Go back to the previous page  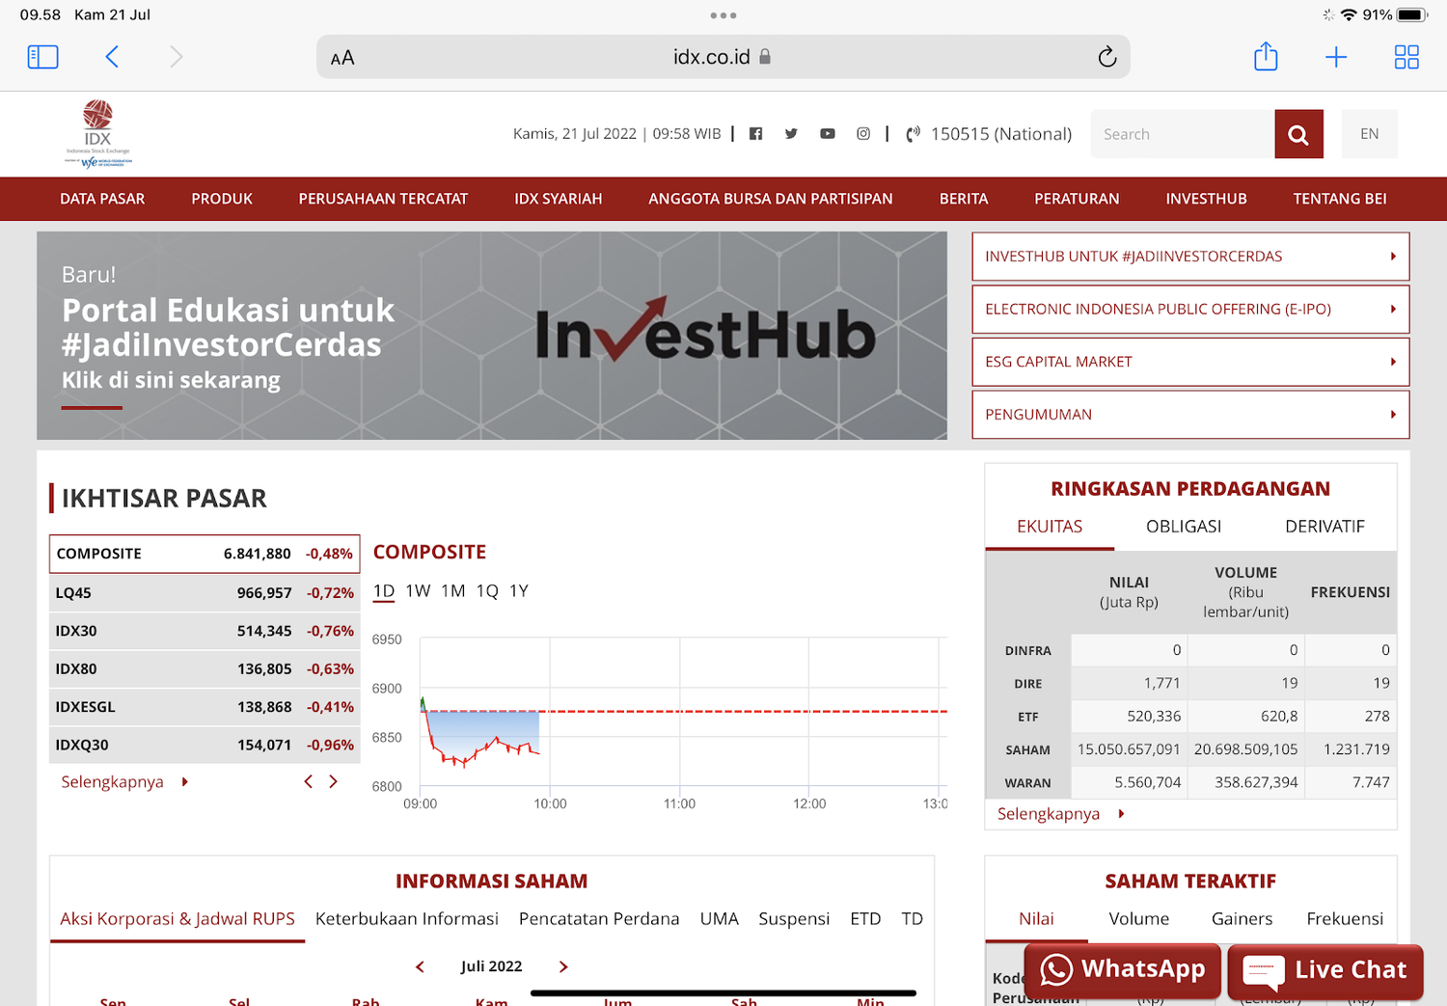tap(112, 57)
